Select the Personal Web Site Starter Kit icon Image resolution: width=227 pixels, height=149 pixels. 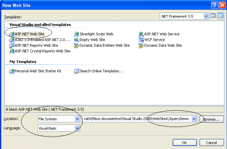click(12, 71)
